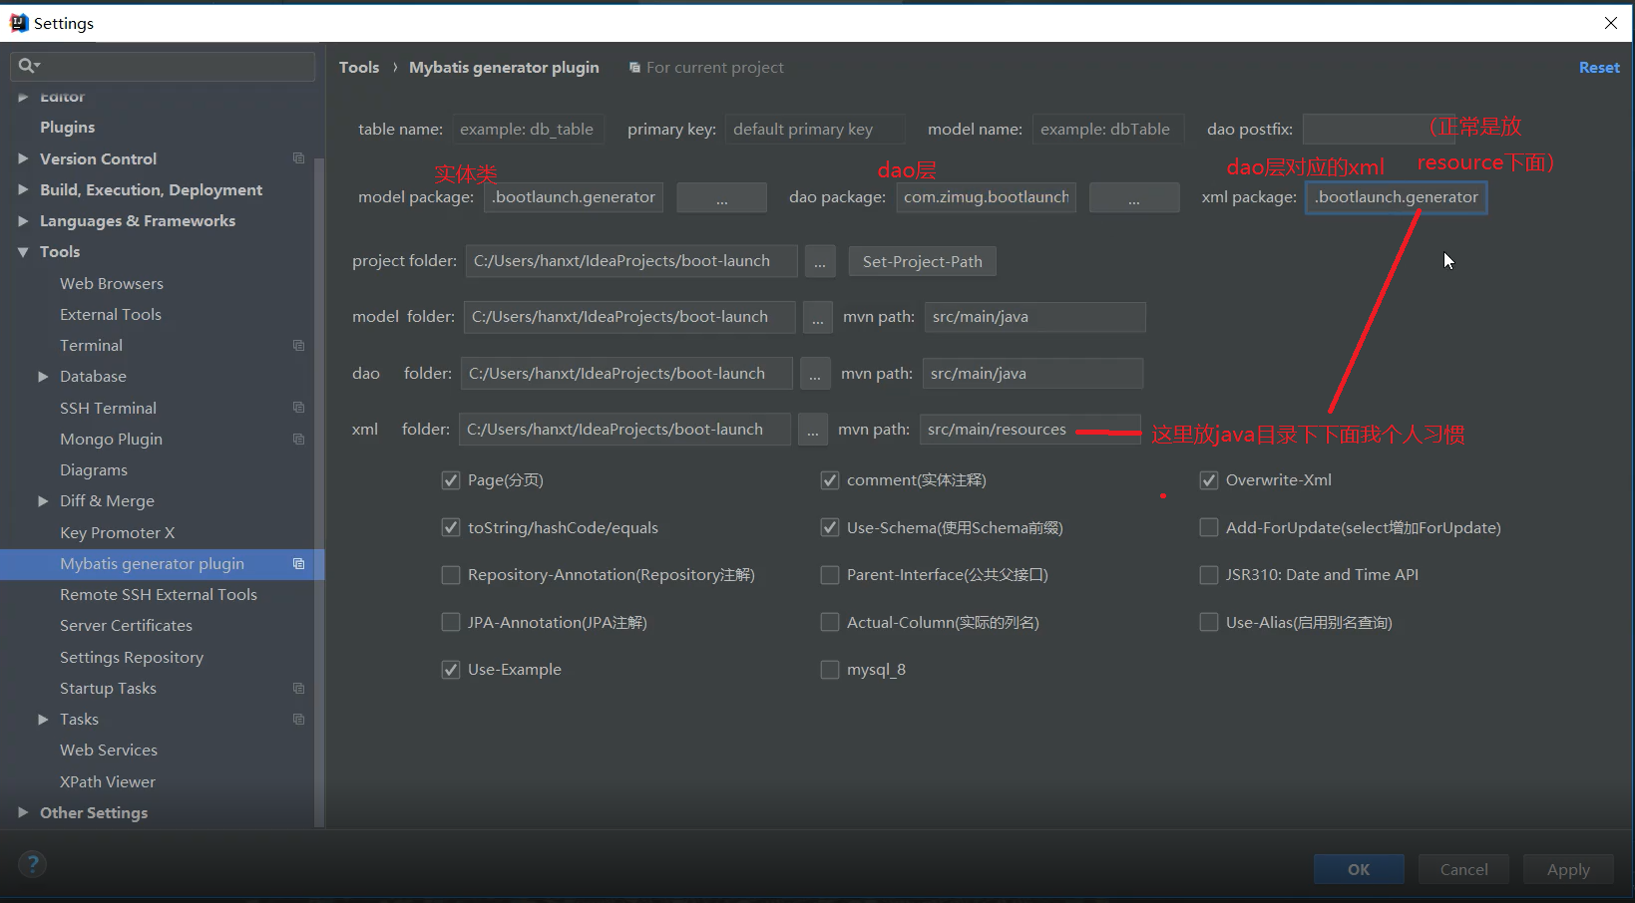Click browse button for project folder
Screen dimensions: 1635x903
(x=819, y=261)
